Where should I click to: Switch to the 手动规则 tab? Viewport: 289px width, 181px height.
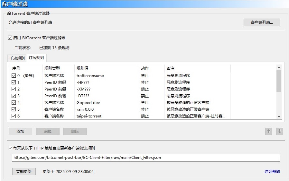pyautogui.click(x=17, y=58)
